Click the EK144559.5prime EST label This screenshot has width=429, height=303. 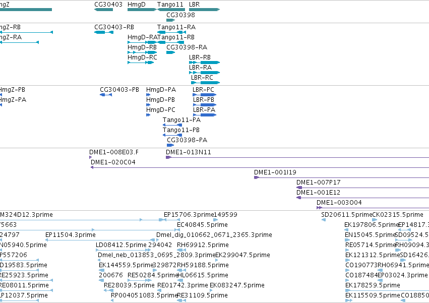tap(126, 265)
